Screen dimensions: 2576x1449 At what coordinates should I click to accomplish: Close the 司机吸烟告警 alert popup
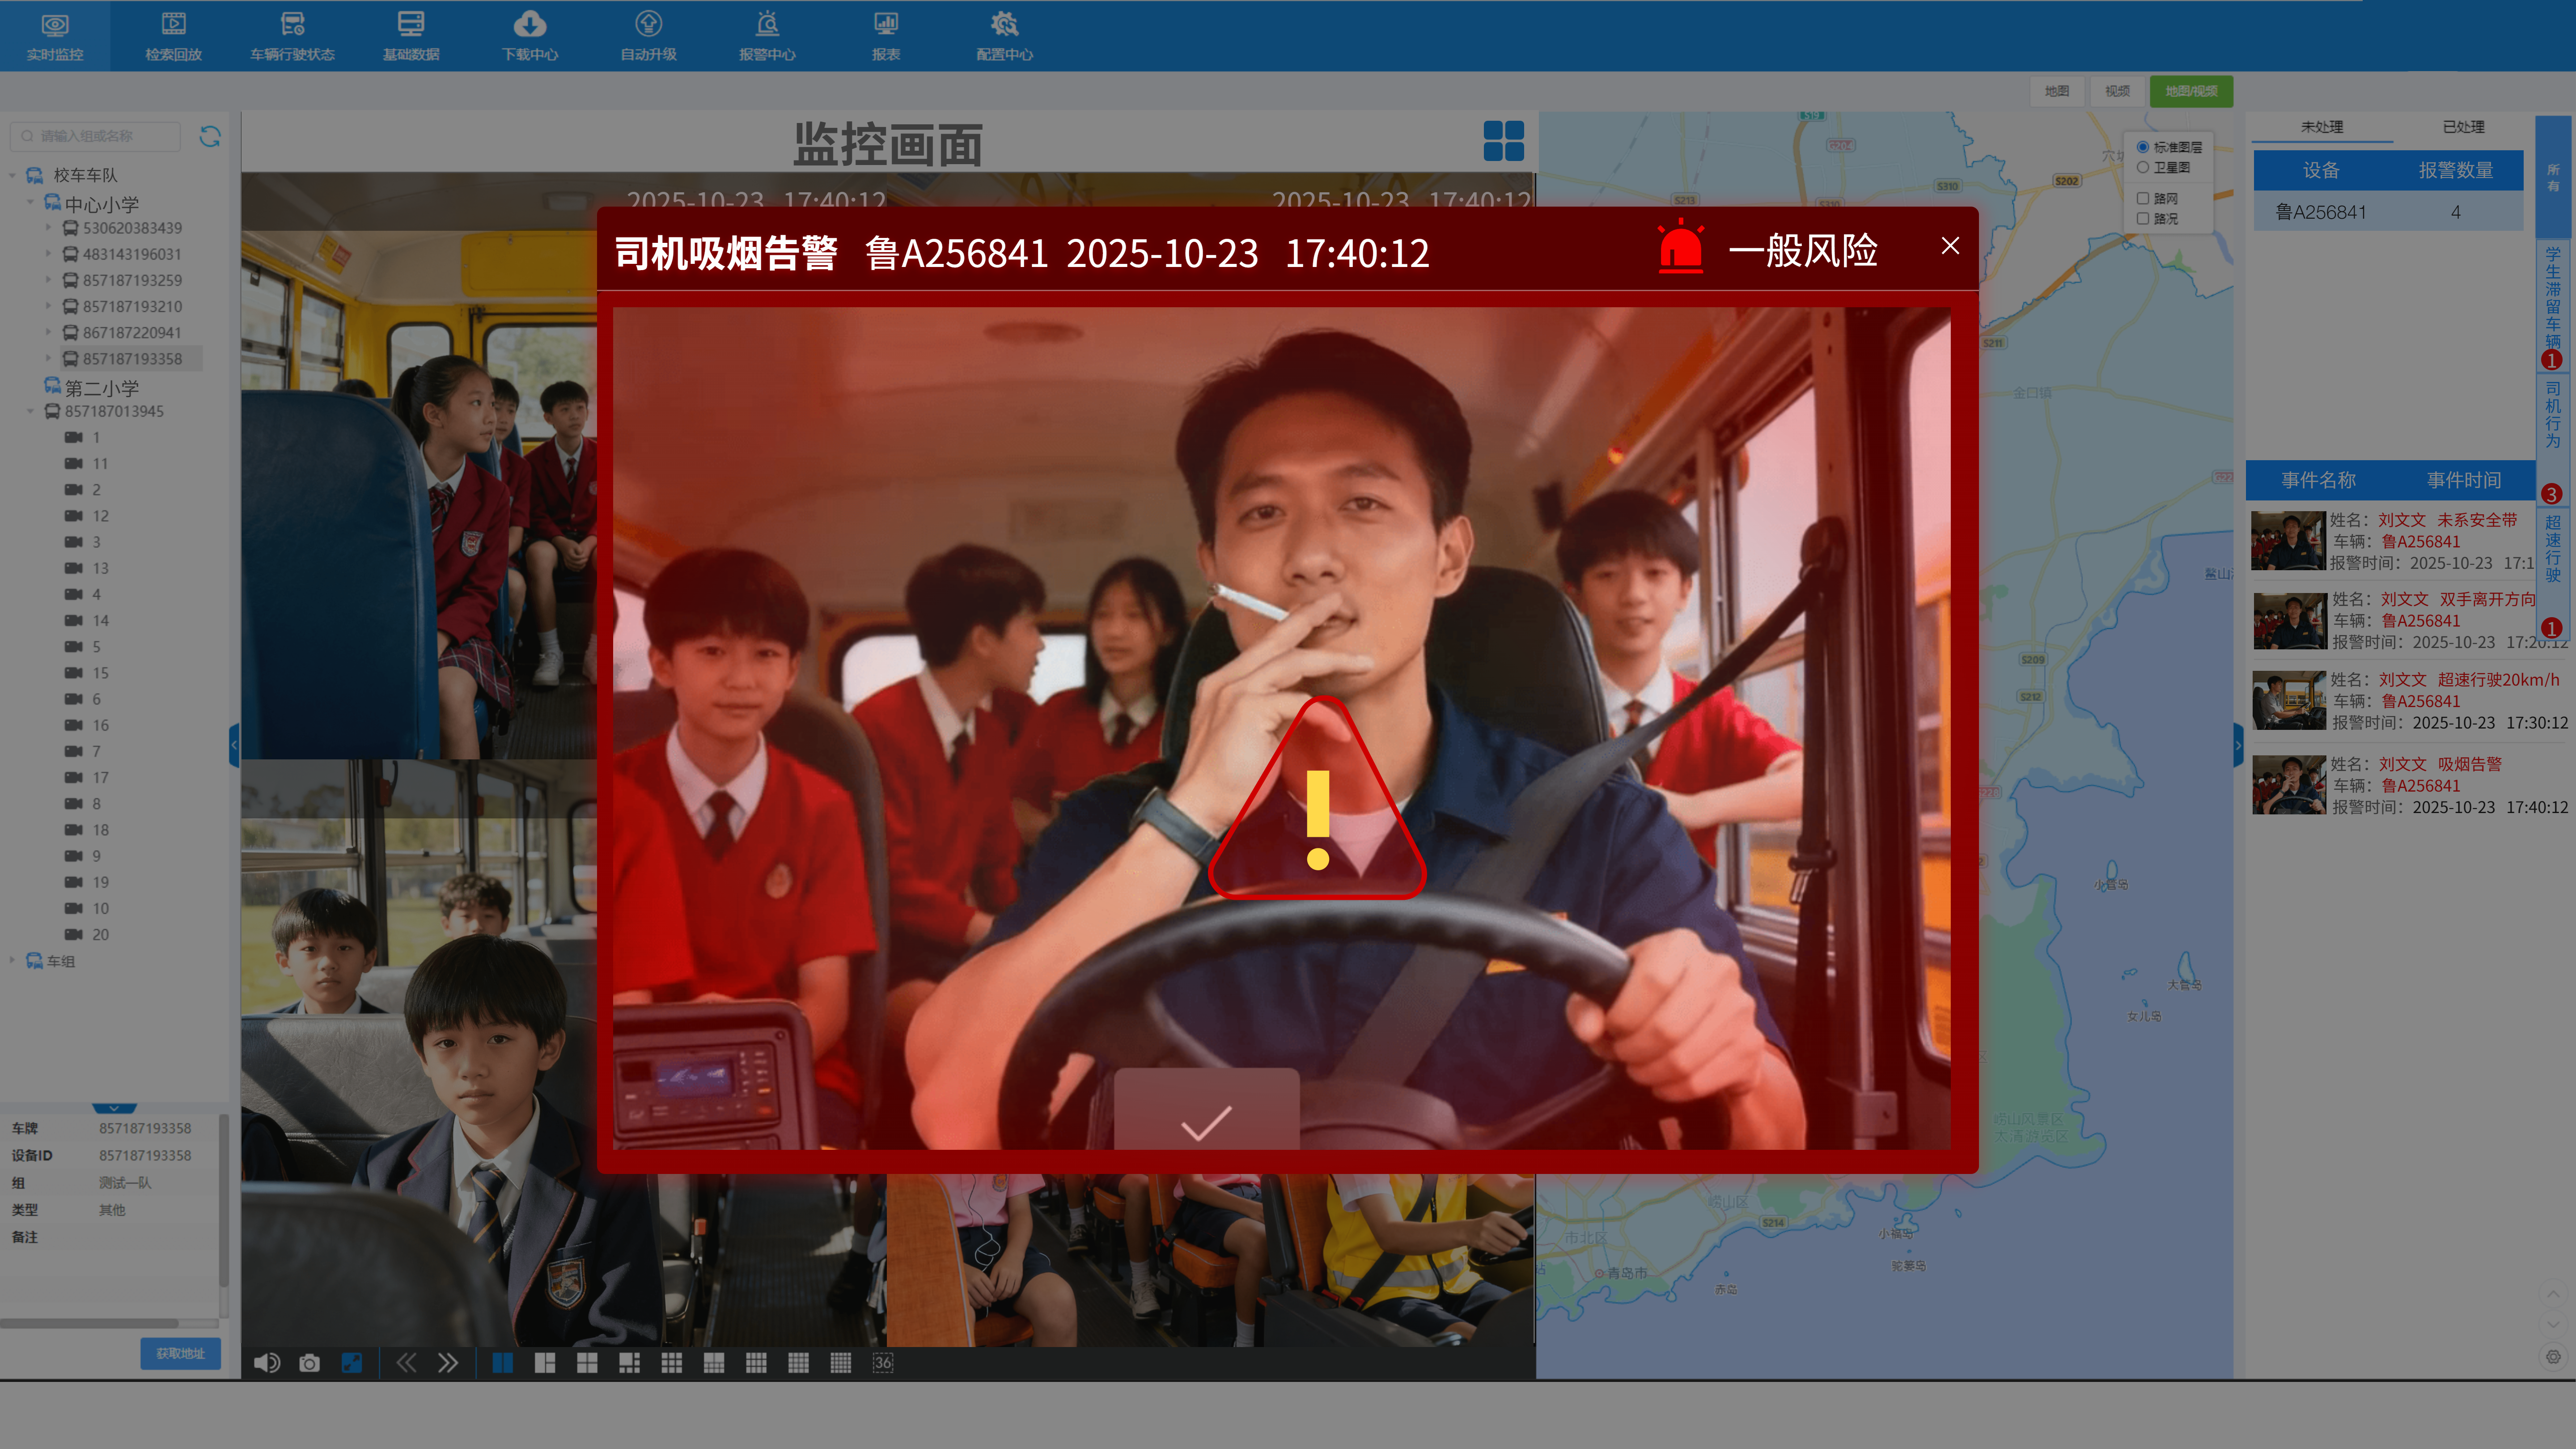point(1950,246)
